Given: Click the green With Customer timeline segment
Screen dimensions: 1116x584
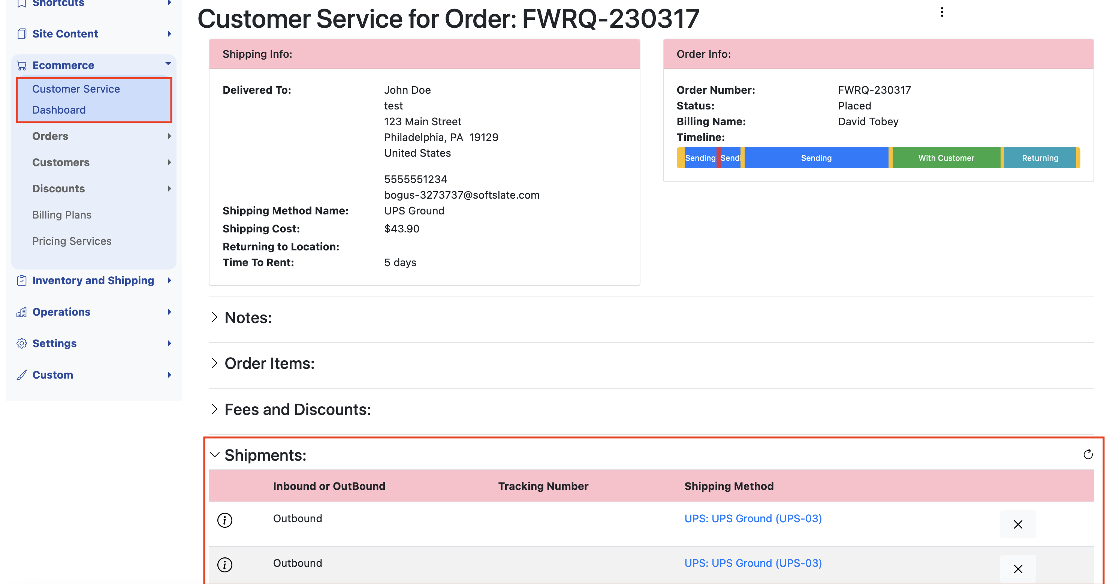Looking at the screenshot, I should coord(946,158).
